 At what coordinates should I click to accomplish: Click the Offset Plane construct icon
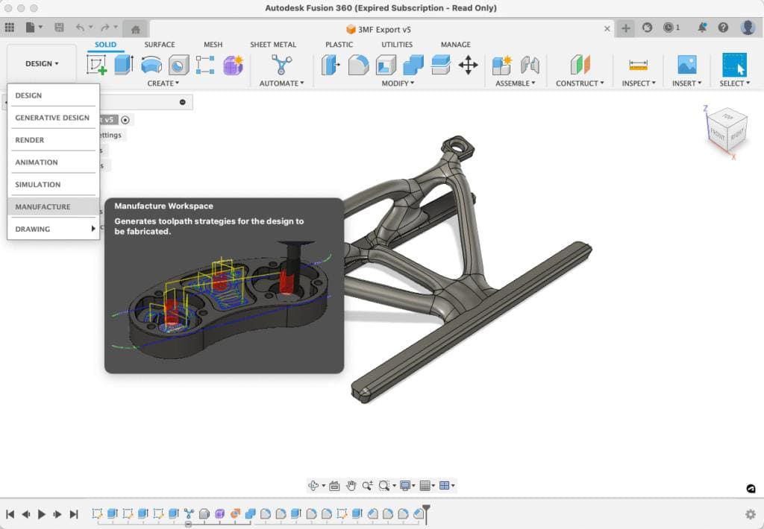[580, 65]
